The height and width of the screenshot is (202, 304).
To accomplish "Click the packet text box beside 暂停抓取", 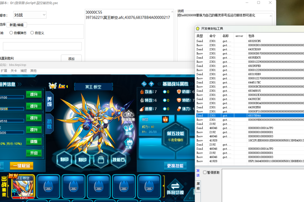I will click(263, 185).
